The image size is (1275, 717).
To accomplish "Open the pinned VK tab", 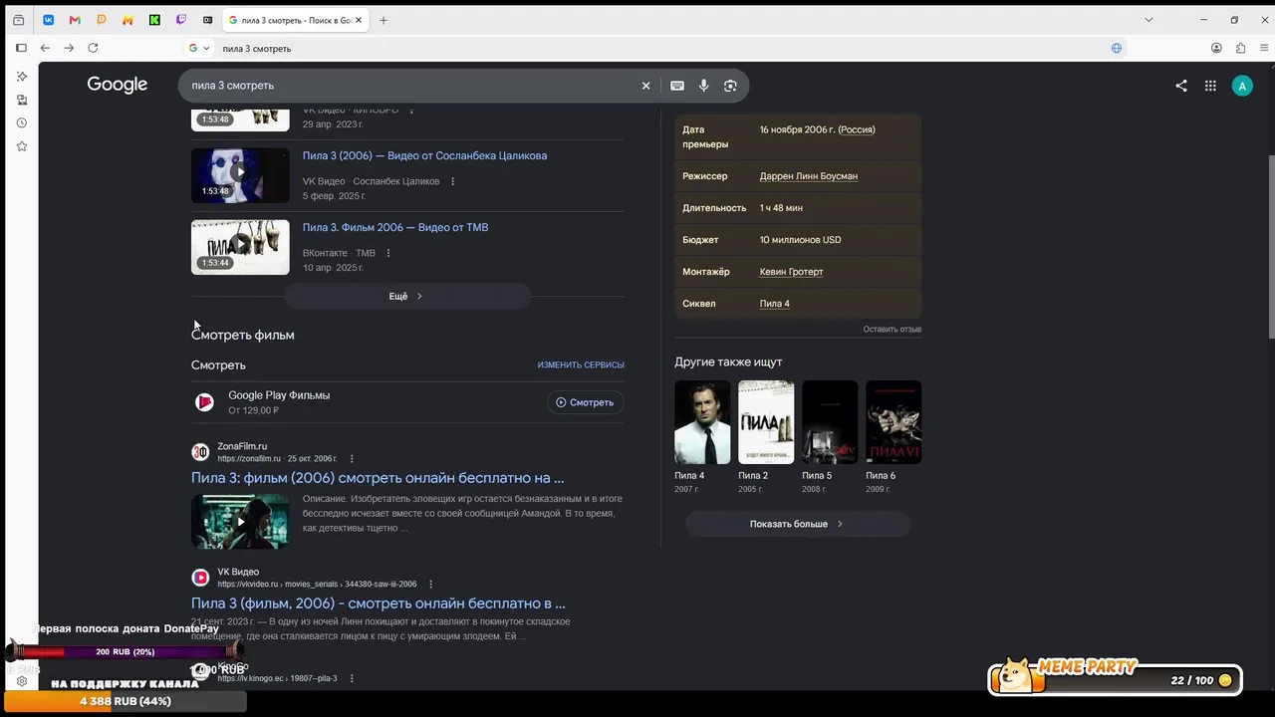I will tap(48, 20).
